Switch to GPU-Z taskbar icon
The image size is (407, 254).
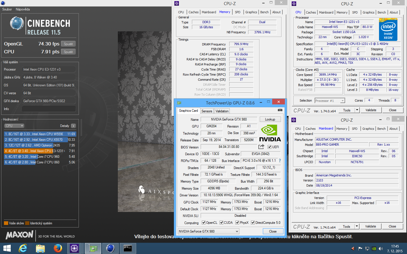click(93, 248)
